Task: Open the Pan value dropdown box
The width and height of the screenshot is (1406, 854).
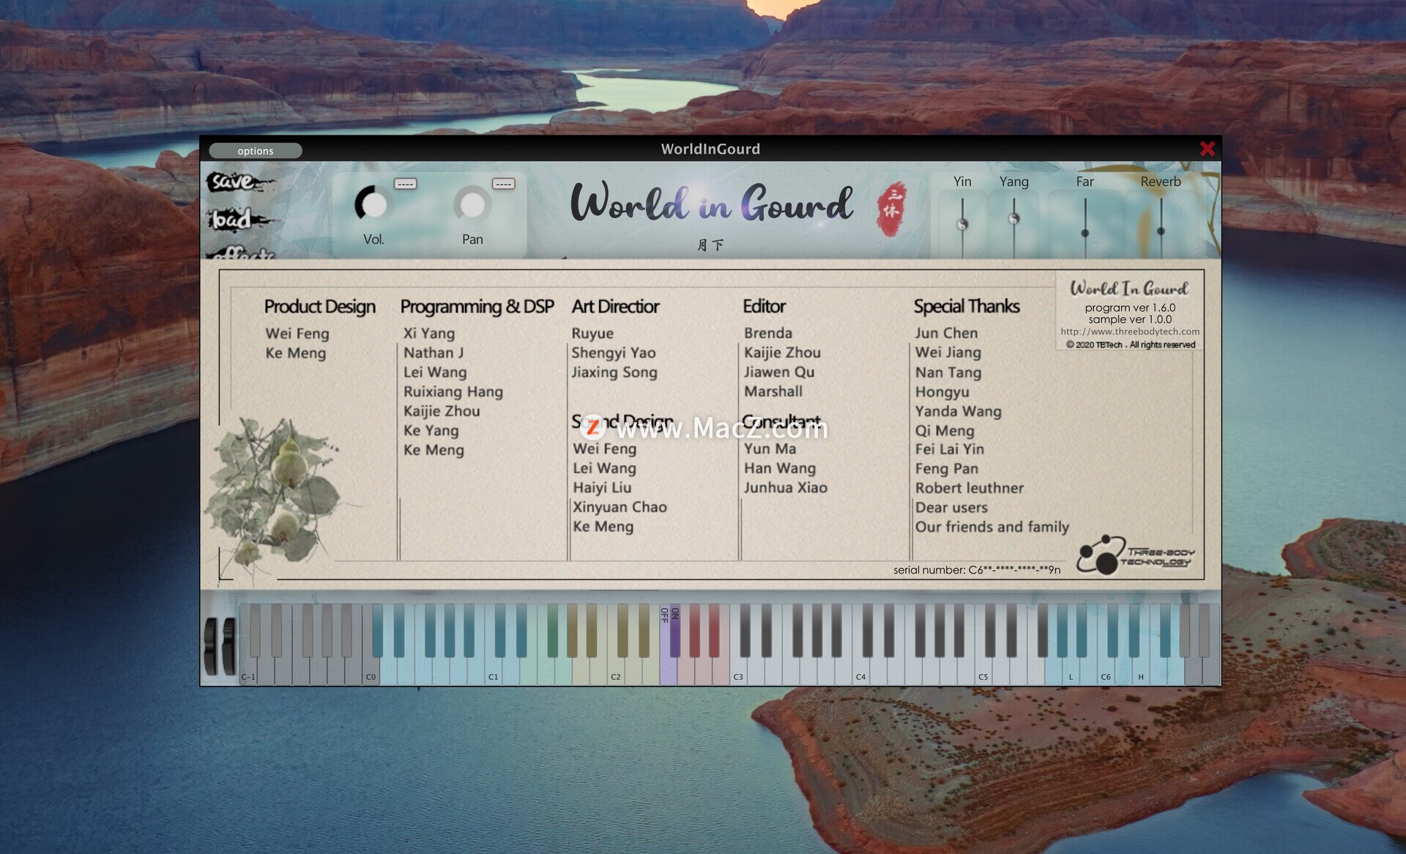Action: pos(503,184)
